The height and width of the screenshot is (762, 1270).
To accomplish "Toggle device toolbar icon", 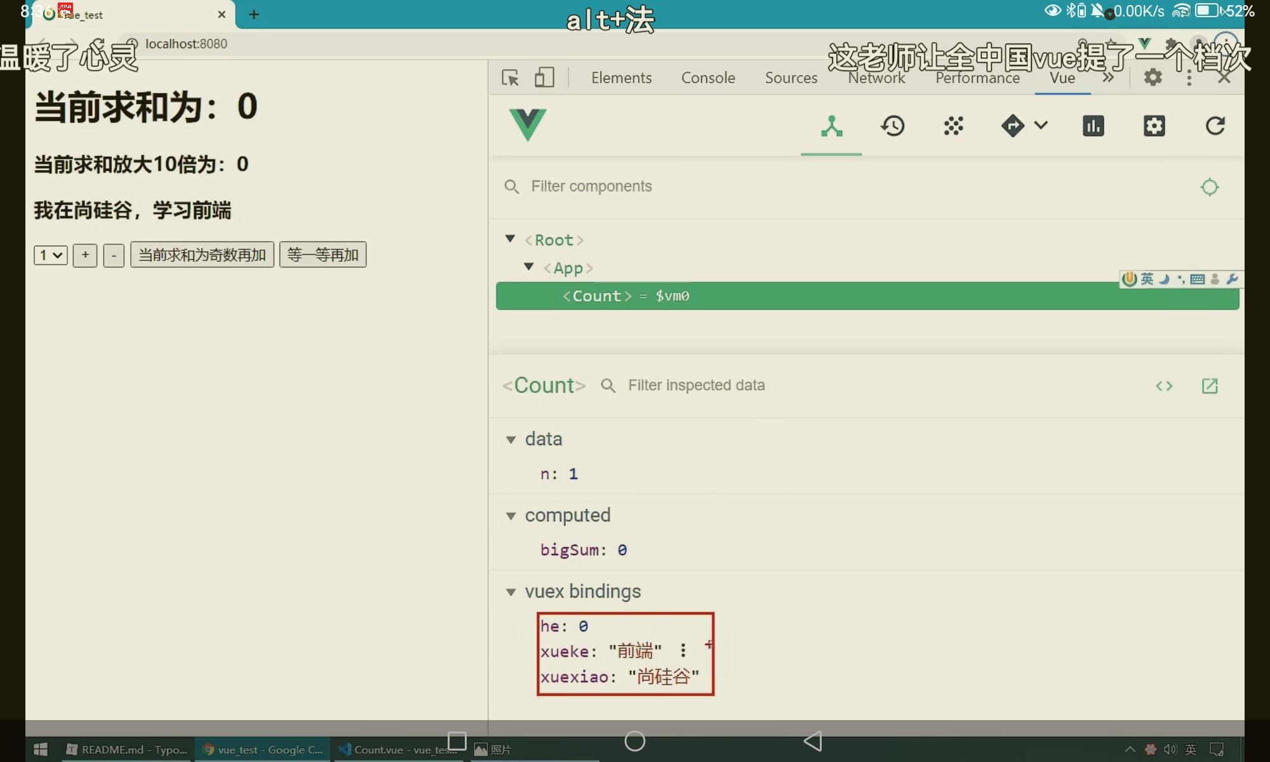I will pos(544,77).
